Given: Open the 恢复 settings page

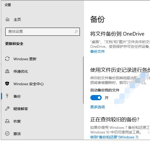Looking at the screenshot, I should click(17, 121).
